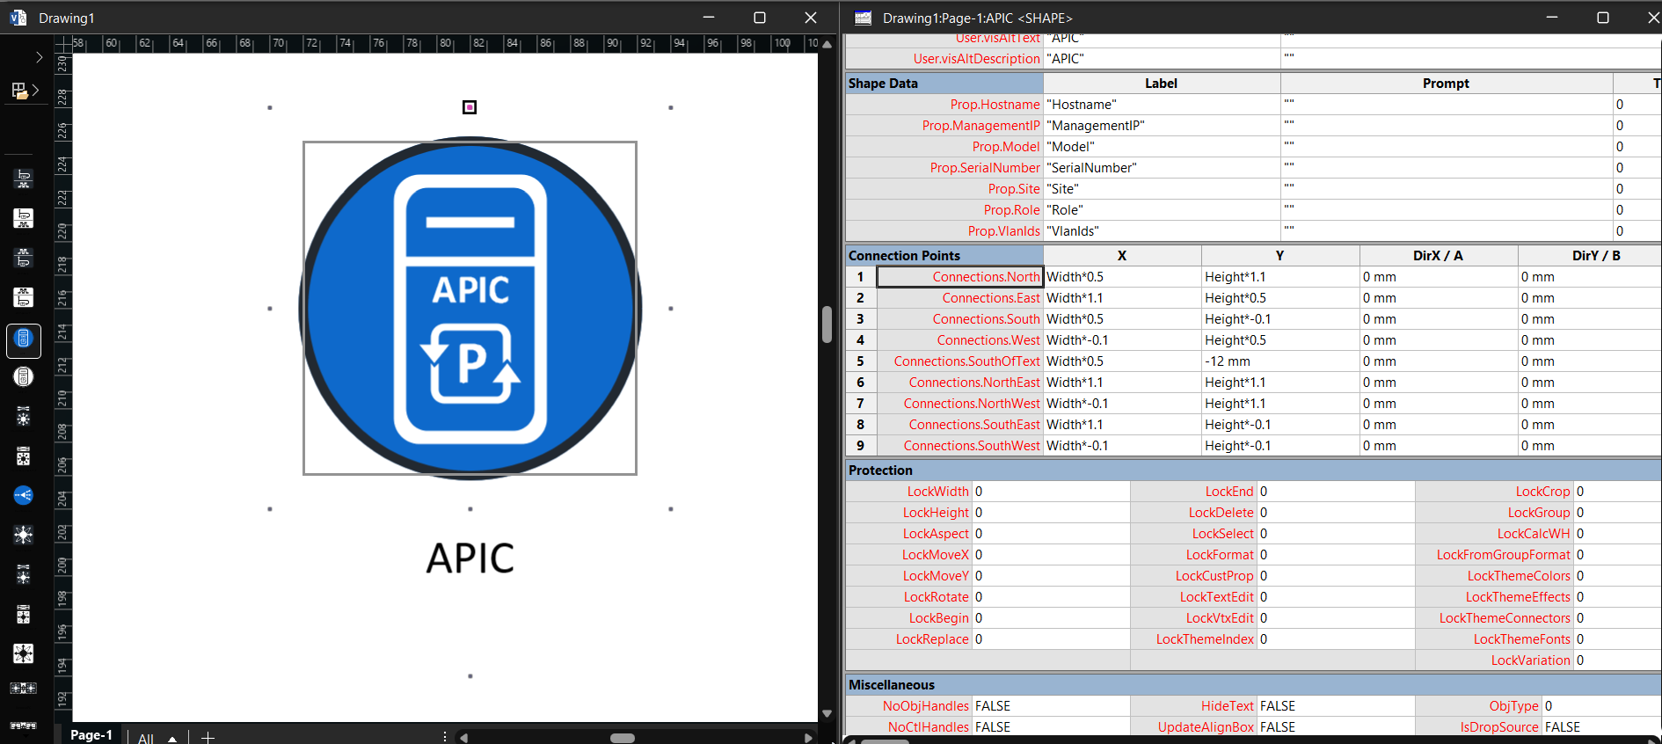Screen dimensions: 1662x744
Task: Click the -12 mm Y cell of Connections.SouthOfText
Action: pyautogui.click(x=1280, y=361)
